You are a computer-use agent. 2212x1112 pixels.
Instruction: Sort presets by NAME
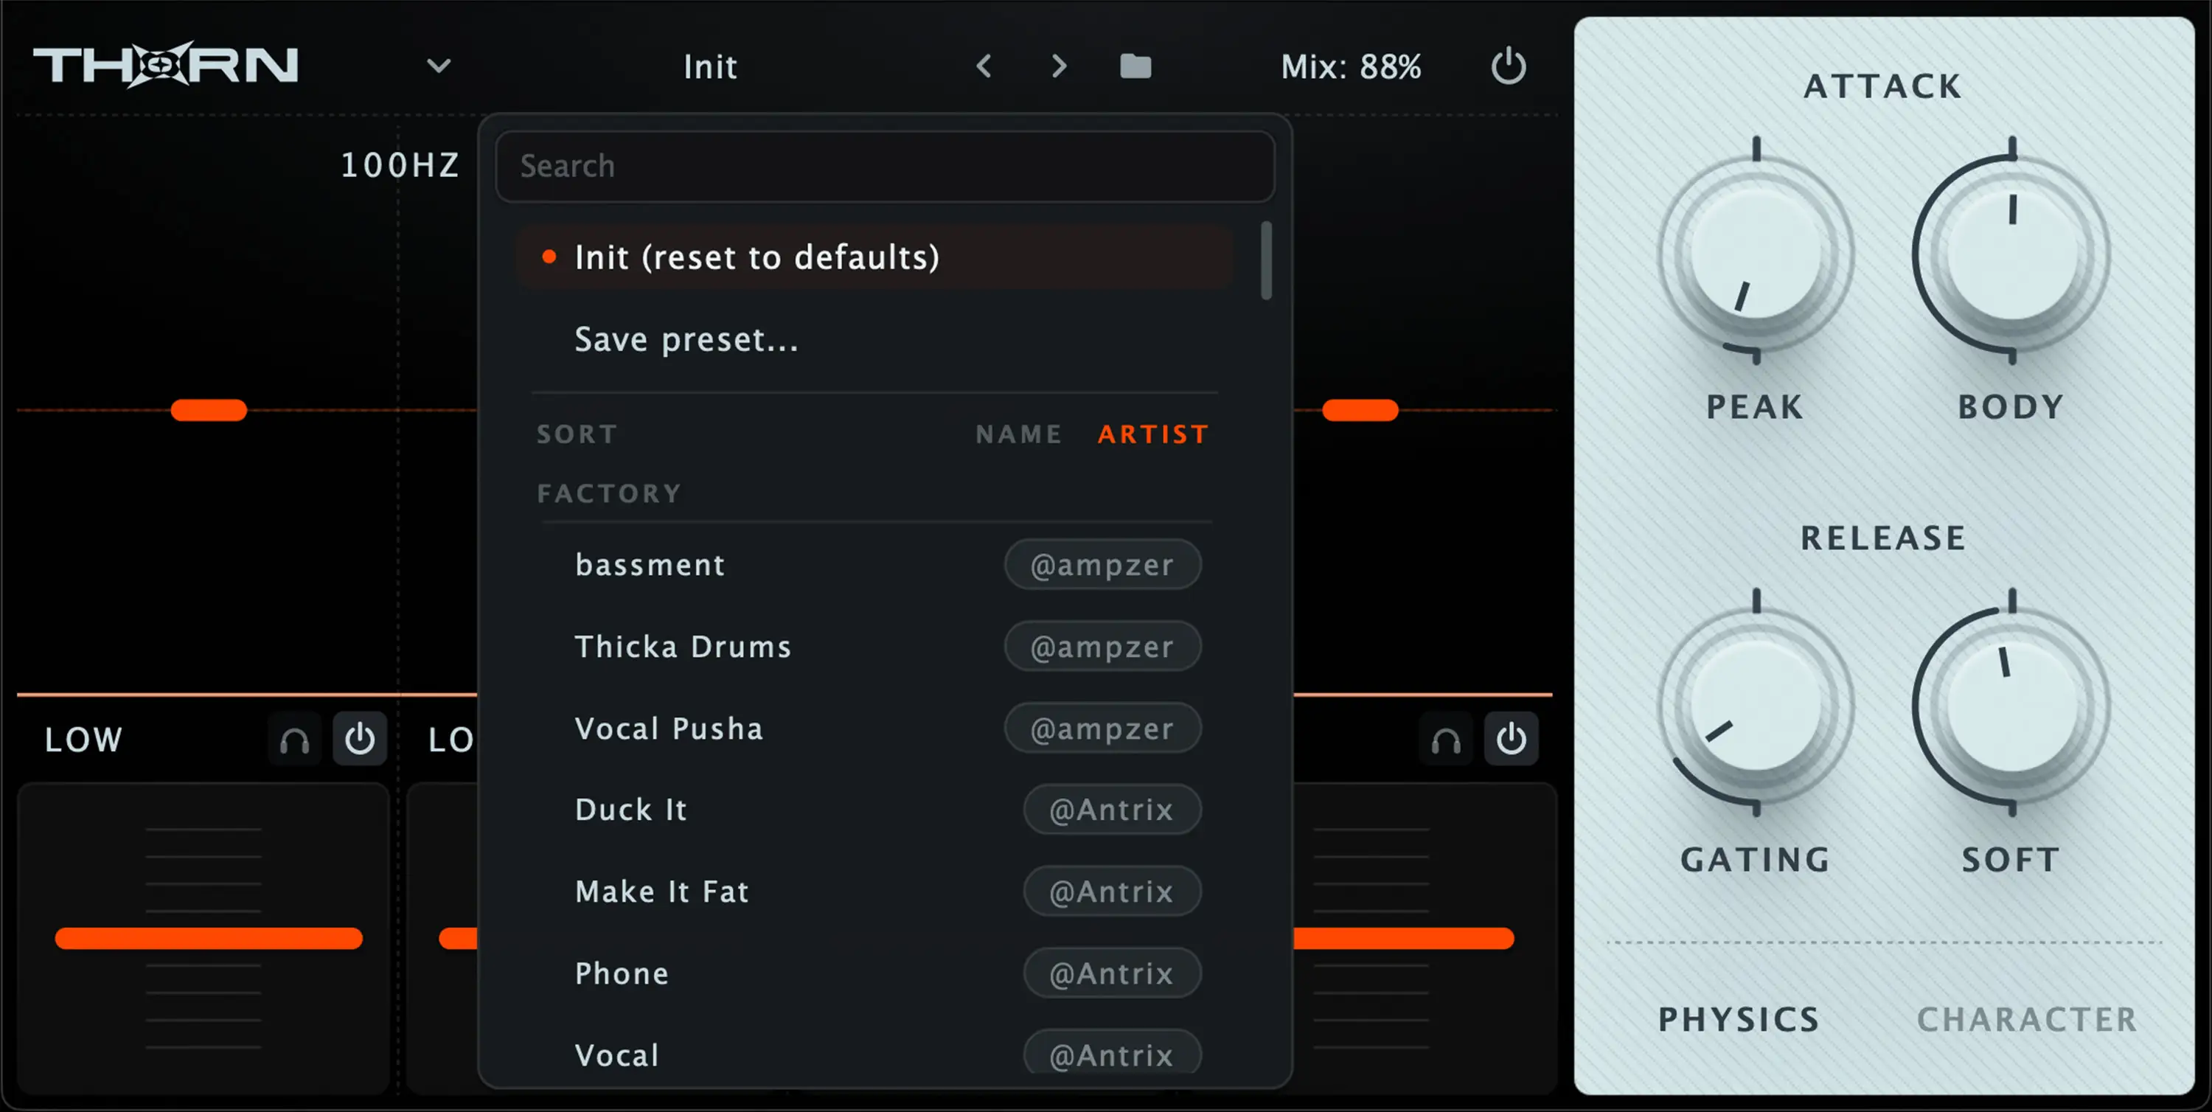pyautogui.click(x=1018, y=434)
